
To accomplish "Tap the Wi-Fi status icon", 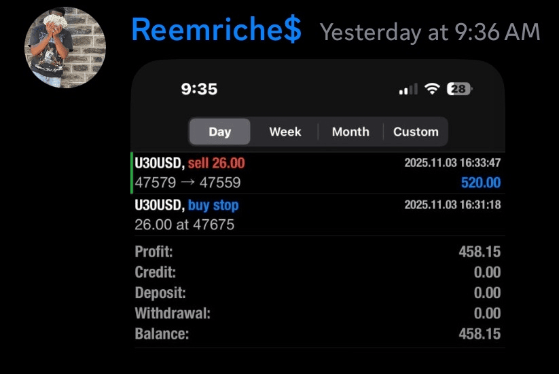I will click(431, 89).
